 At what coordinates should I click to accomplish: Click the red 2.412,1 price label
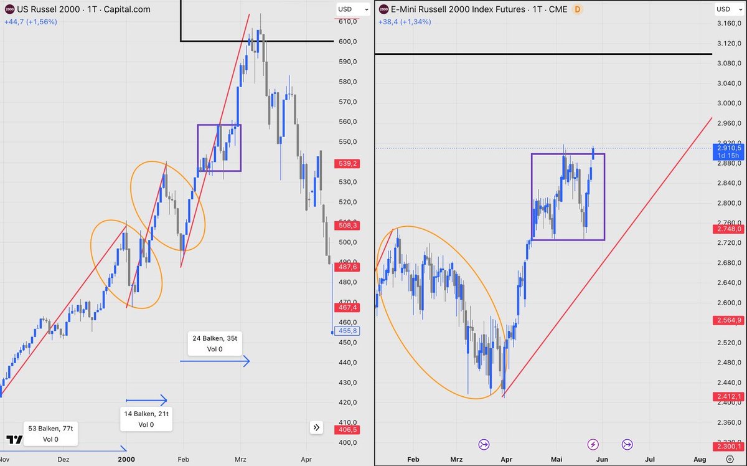pos(729,396)
